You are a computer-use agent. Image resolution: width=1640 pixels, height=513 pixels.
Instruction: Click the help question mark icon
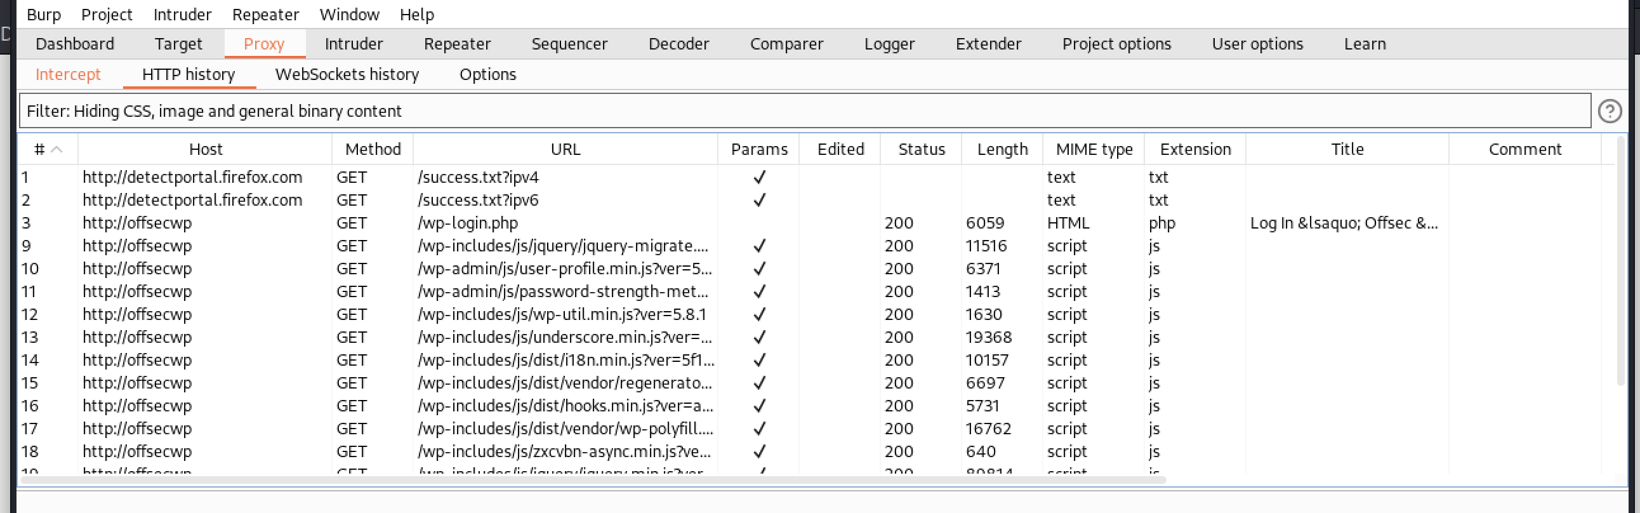coord(1610,111)
